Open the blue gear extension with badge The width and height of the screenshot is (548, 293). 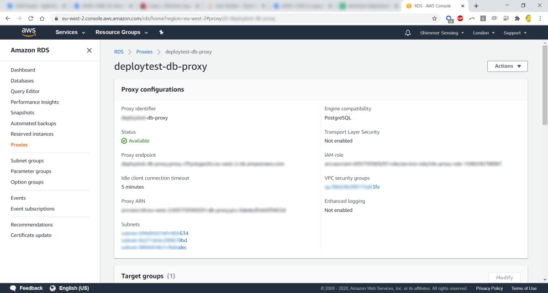pyautogui.click(x=449, y=19)
